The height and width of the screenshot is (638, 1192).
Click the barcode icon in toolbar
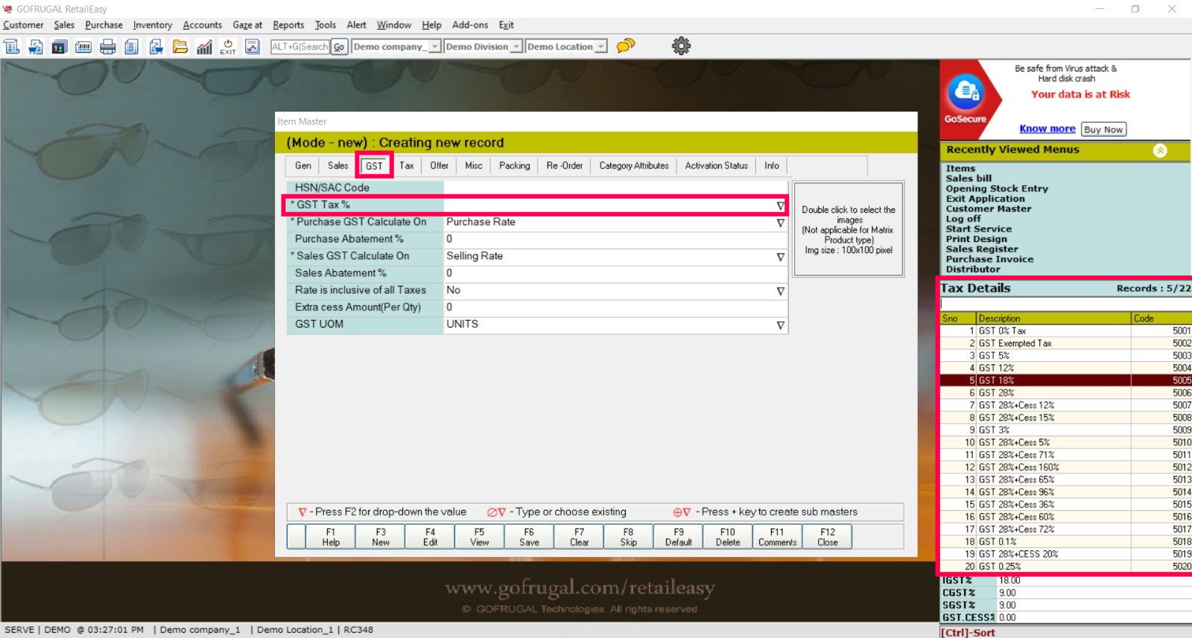click(x=83, y=47)
